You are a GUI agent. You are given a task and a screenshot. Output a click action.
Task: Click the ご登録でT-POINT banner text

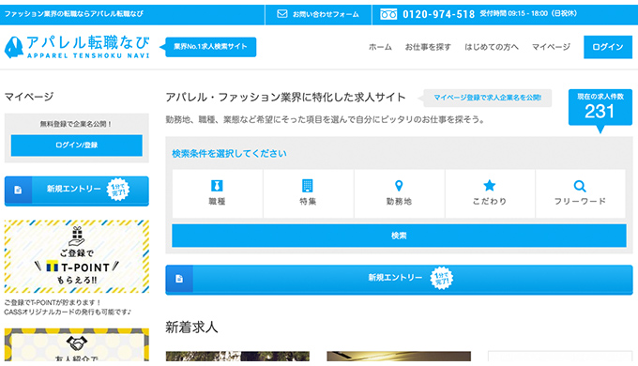pos(77,267)
